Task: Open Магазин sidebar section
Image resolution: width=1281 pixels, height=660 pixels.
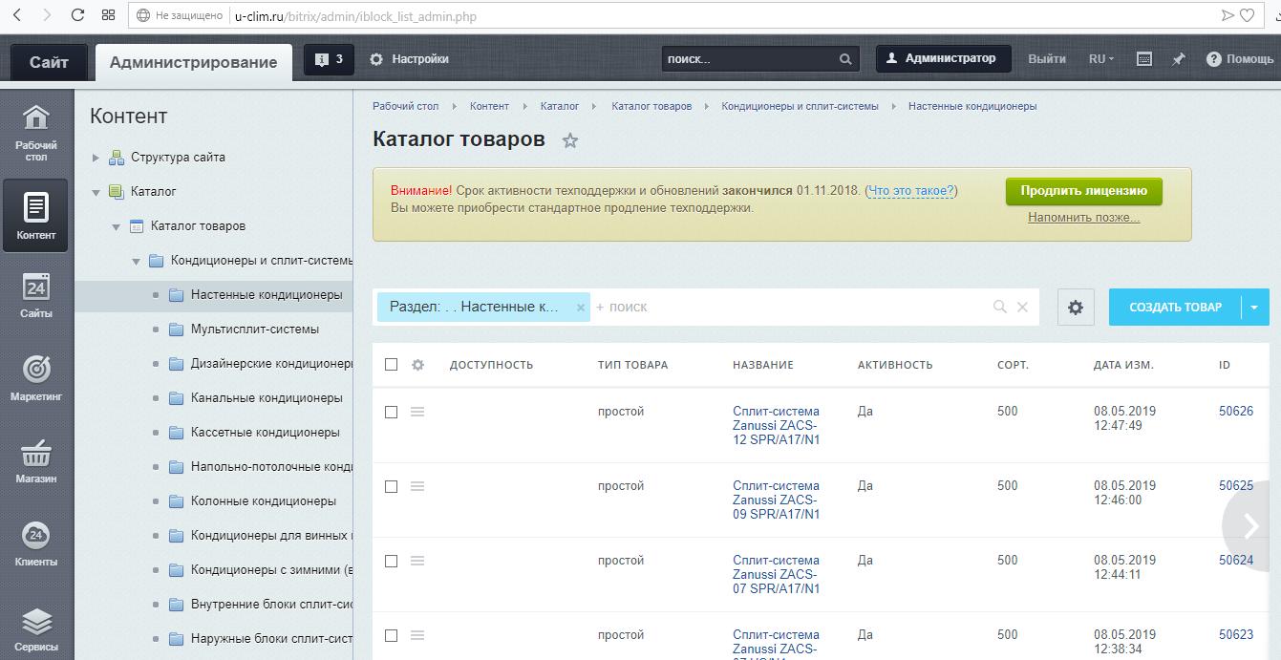Action: point(35,461)
